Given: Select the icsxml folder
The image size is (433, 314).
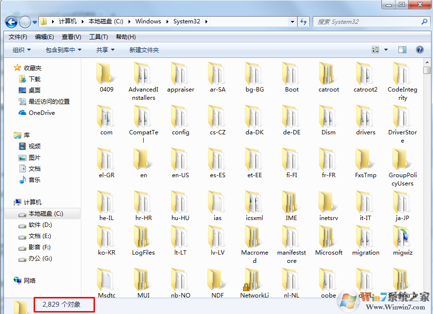Looking at the screenshot, I should 254,206.
